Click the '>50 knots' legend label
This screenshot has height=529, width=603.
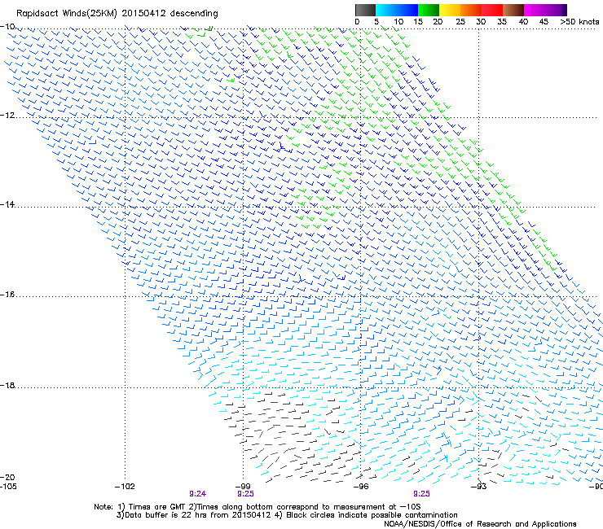click(579, 22)
